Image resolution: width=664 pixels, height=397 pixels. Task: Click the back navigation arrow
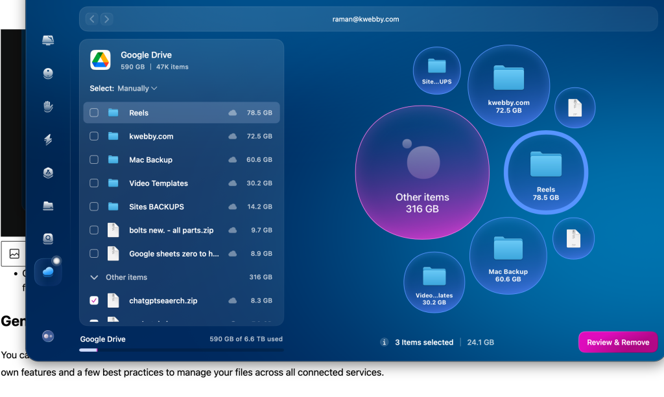(91, 19)
